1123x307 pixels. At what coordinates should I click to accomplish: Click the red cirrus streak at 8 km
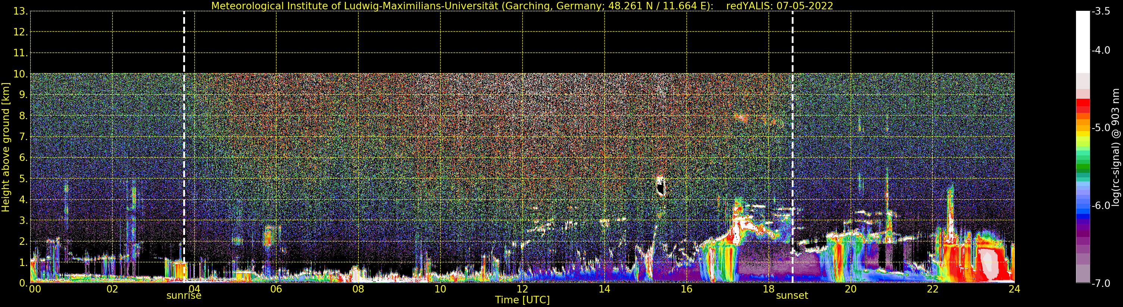(x=741, y=118)
